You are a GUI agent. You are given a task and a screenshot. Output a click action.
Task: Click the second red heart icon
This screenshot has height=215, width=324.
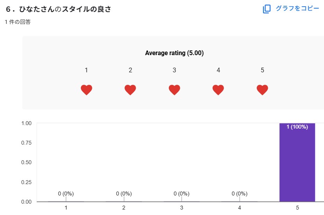pyautogui.click(x=130, y=90)
